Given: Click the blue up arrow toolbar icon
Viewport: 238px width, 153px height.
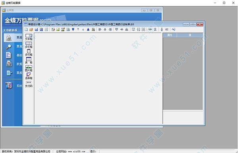Looking at the screenshot, I should tap(78, 29).
